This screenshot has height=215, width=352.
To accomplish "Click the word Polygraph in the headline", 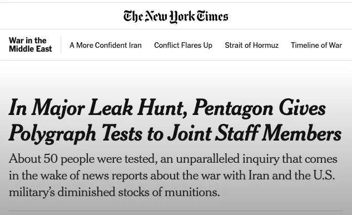I will coord(52,134).
